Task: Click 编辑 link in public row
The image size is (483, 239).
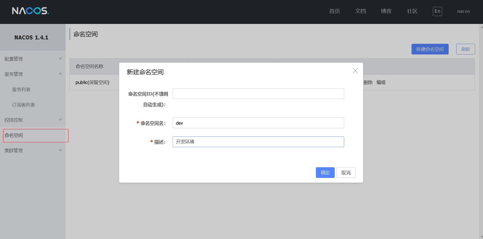Action: (x=381, y=82)
